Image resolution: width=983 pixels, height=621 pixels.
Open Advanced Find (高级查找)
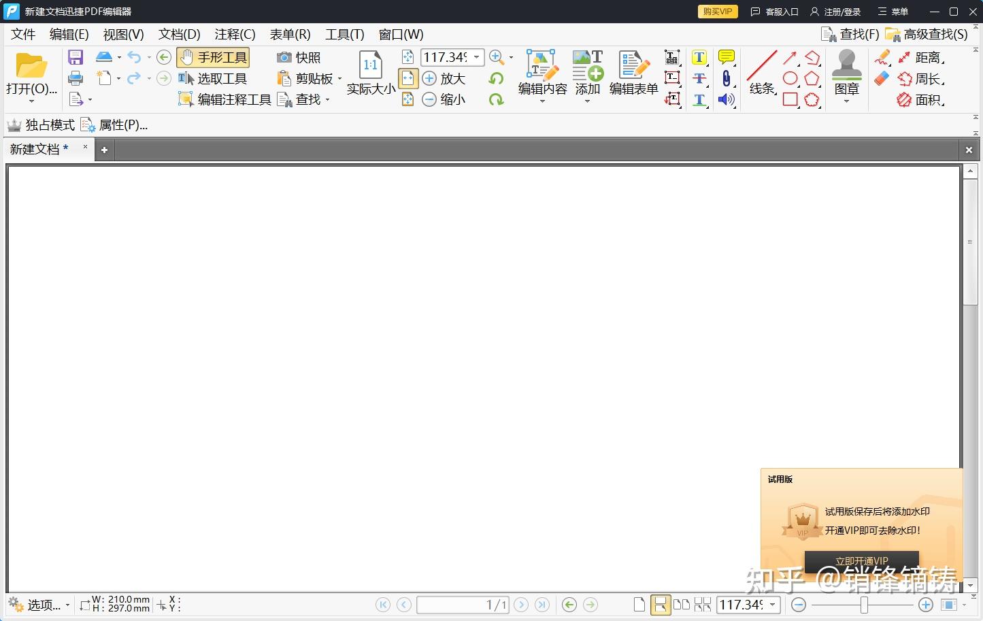(927, 34)
